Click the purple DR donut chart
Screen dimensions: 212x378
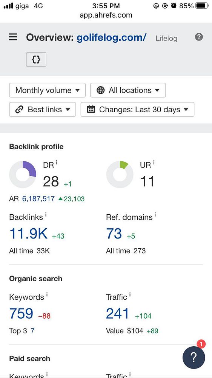click(x=23, y=175)
